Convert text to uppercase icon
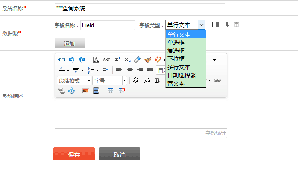 (x=135, y=80)
